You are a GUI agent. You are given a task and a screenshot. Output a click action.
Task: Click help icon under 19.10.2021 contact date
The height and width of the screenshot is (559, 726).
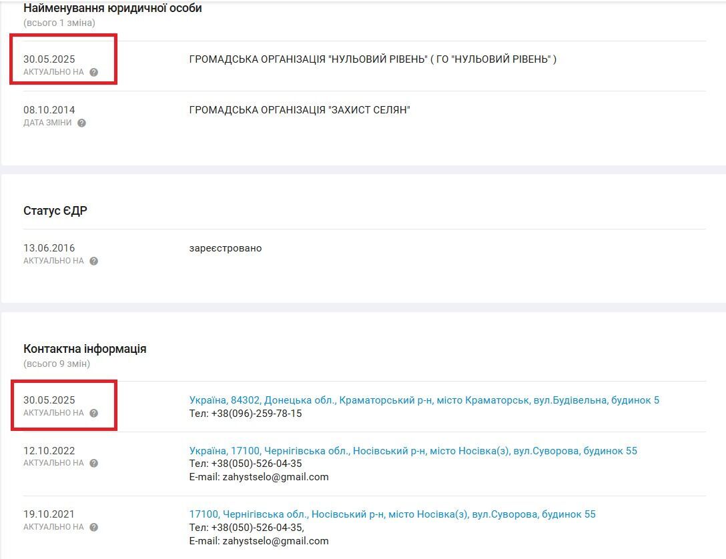(93, 527)
